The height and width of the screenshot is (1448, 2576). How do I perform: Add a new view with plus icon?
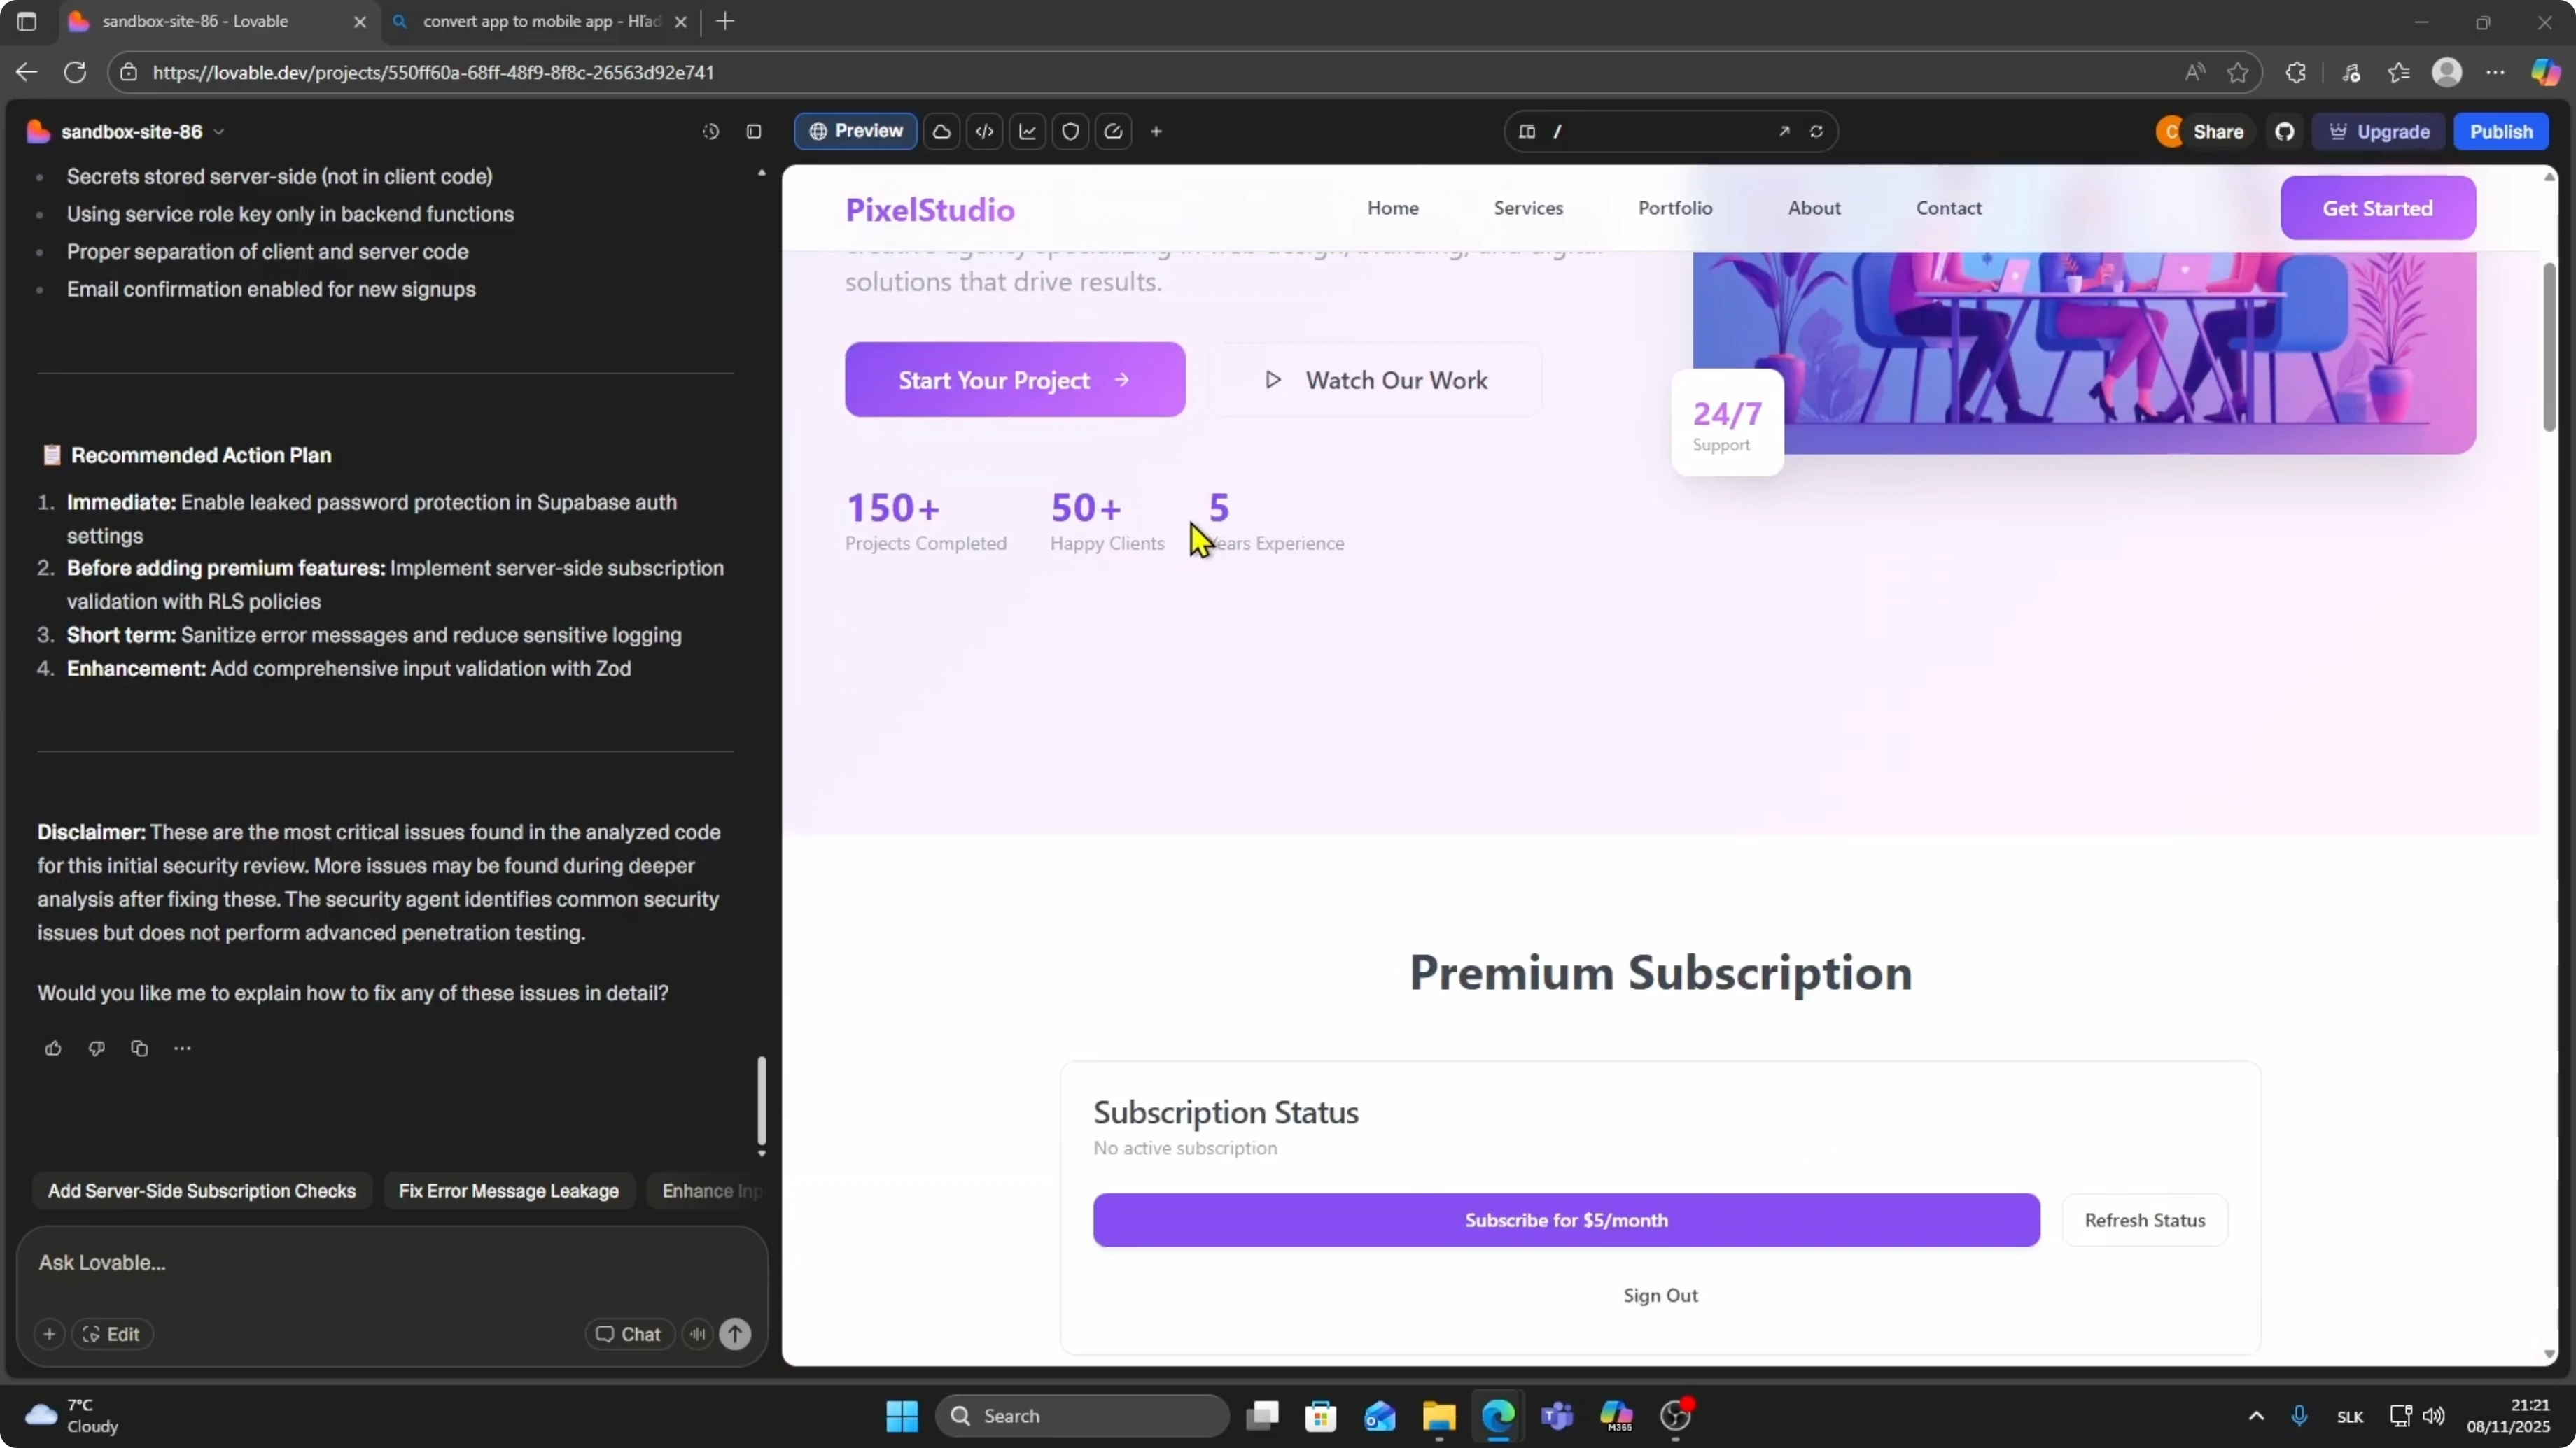pyautogui.click(x=1156, y=131)
